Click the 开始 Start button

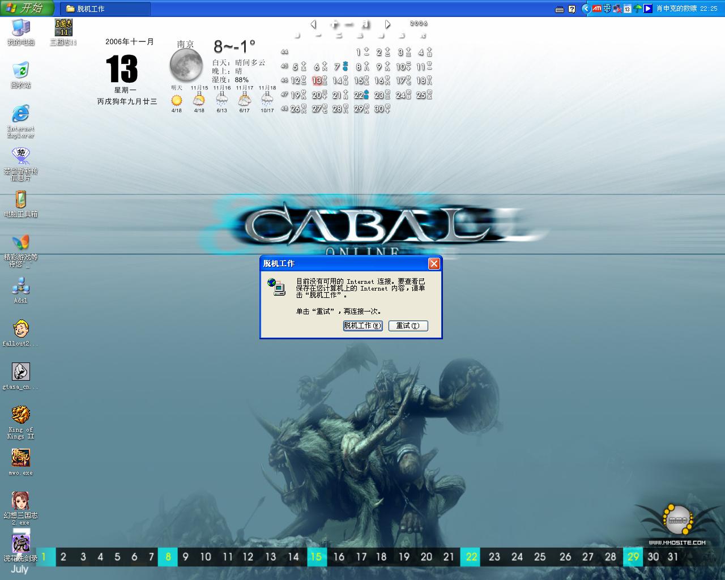coord(27,8)
